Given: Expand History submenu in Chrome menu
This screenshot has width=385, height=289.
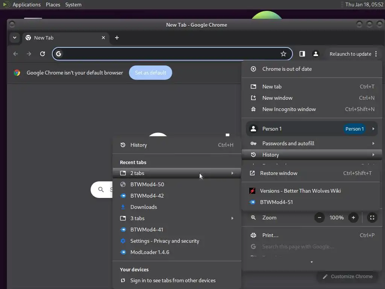Looking at the screenshot, I should (x=312, y=155).
